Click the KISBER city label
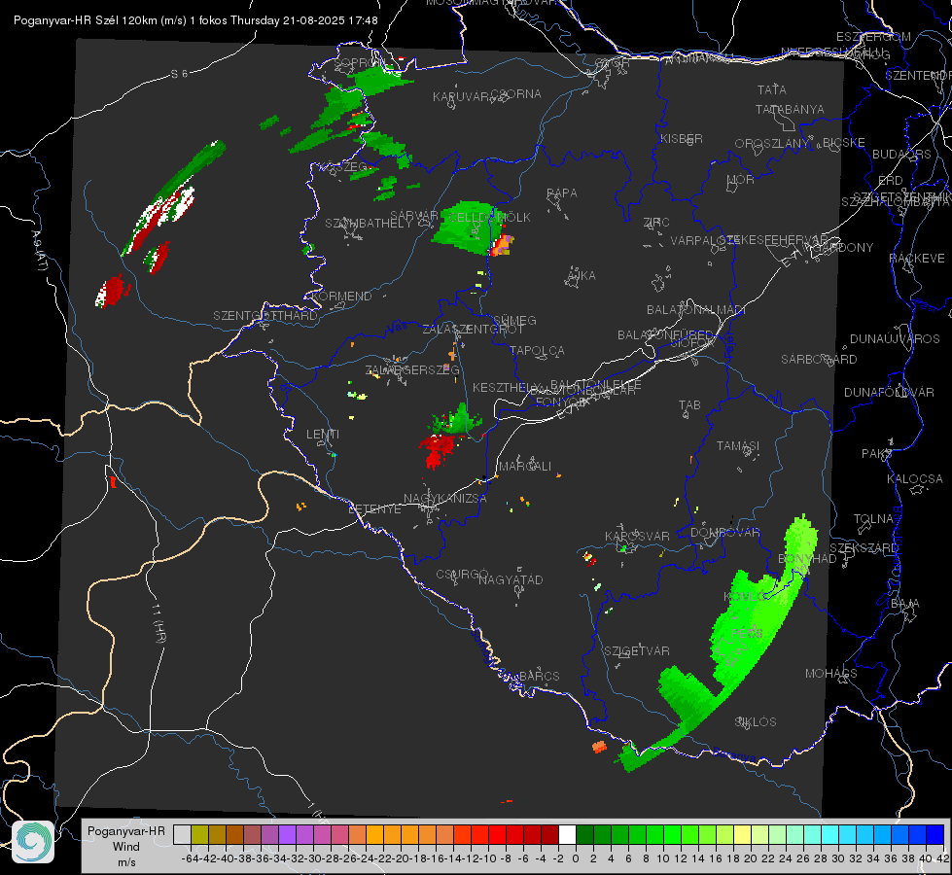The width and height of the screenshot is (952, 875). (x=682, y=138)
